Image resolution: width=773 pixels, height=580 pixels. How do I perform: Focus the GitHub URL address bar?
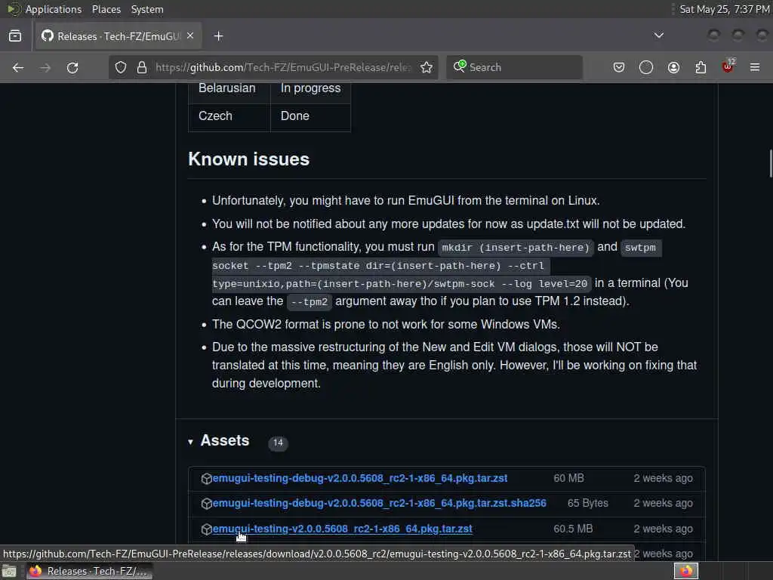(x=284, y=67)
